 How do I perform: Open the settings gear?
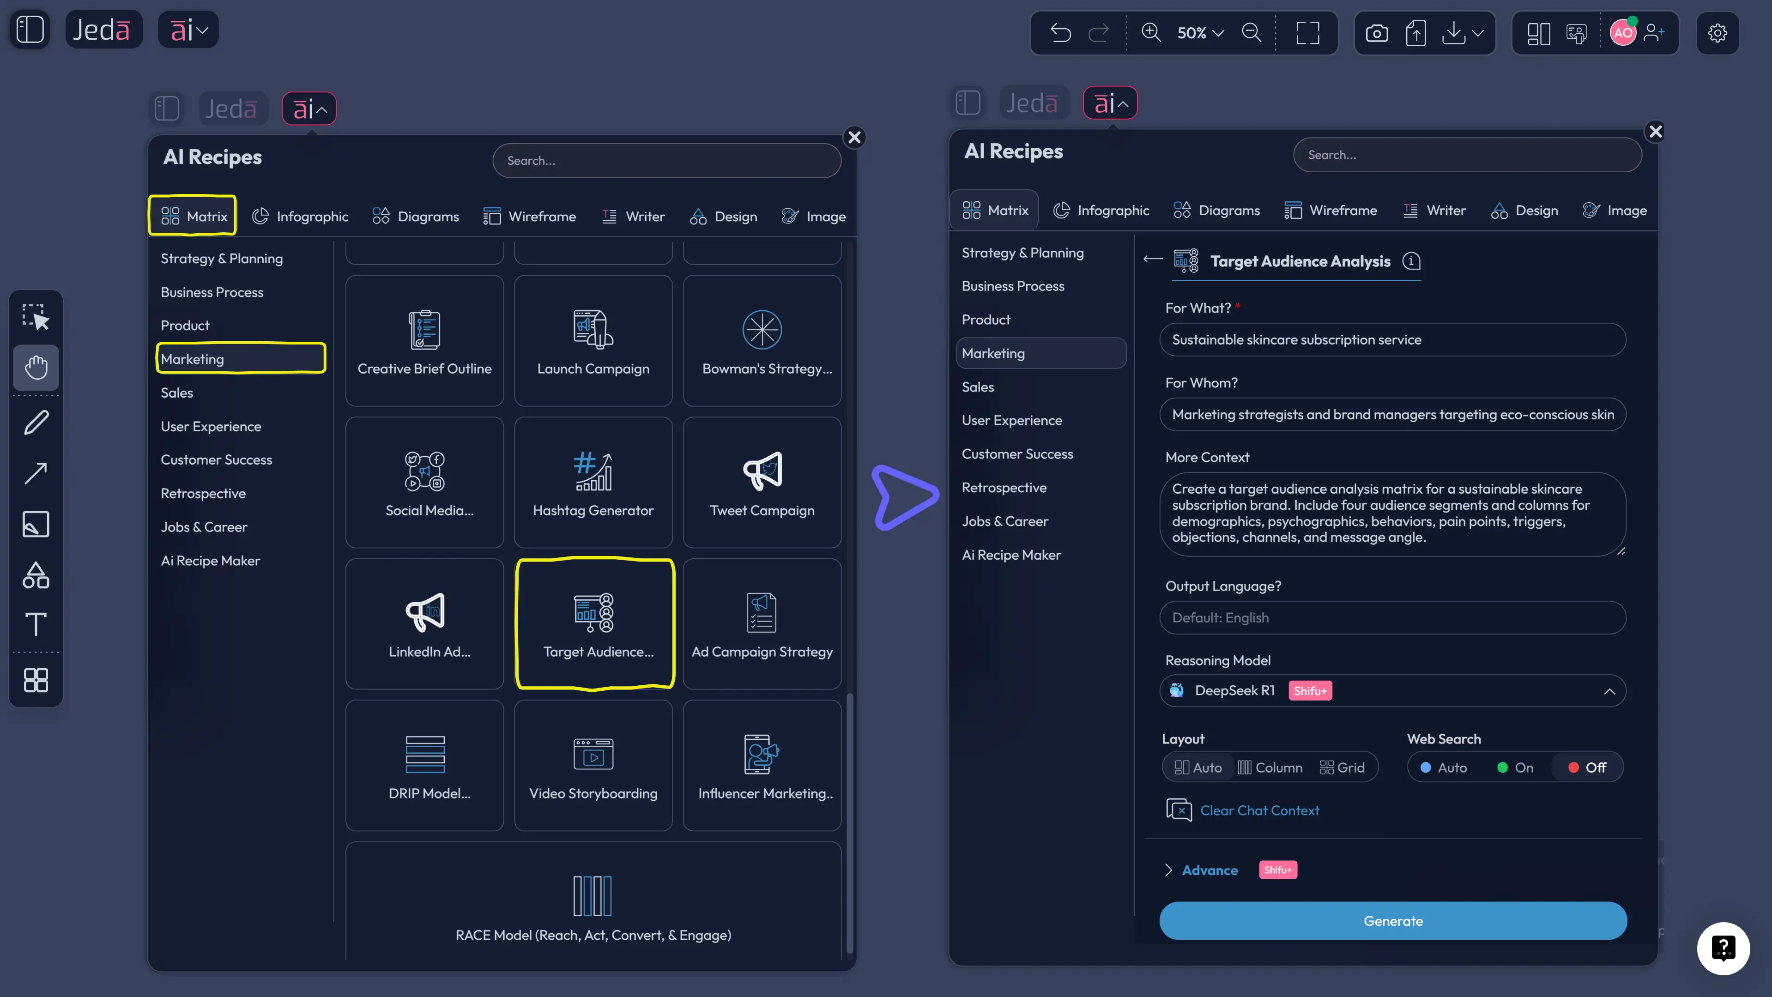tap(1717, 32)
